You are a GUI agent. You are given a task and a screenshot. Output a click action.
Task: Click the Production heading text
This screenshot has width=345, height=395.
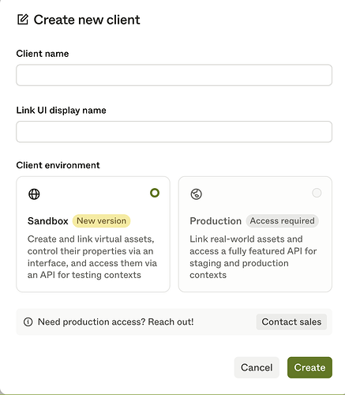click(x=216, y=221)
